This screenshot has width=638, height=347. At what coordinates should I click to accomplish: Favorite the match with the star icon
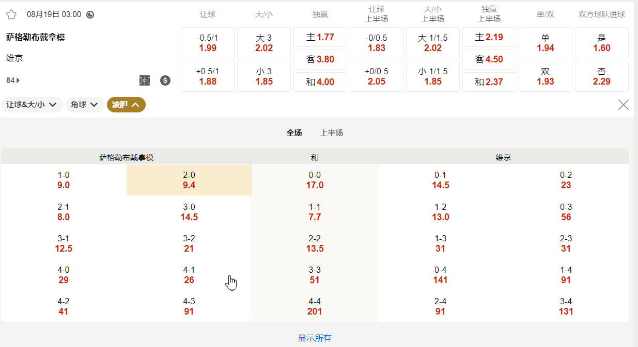tap(11, 14)
